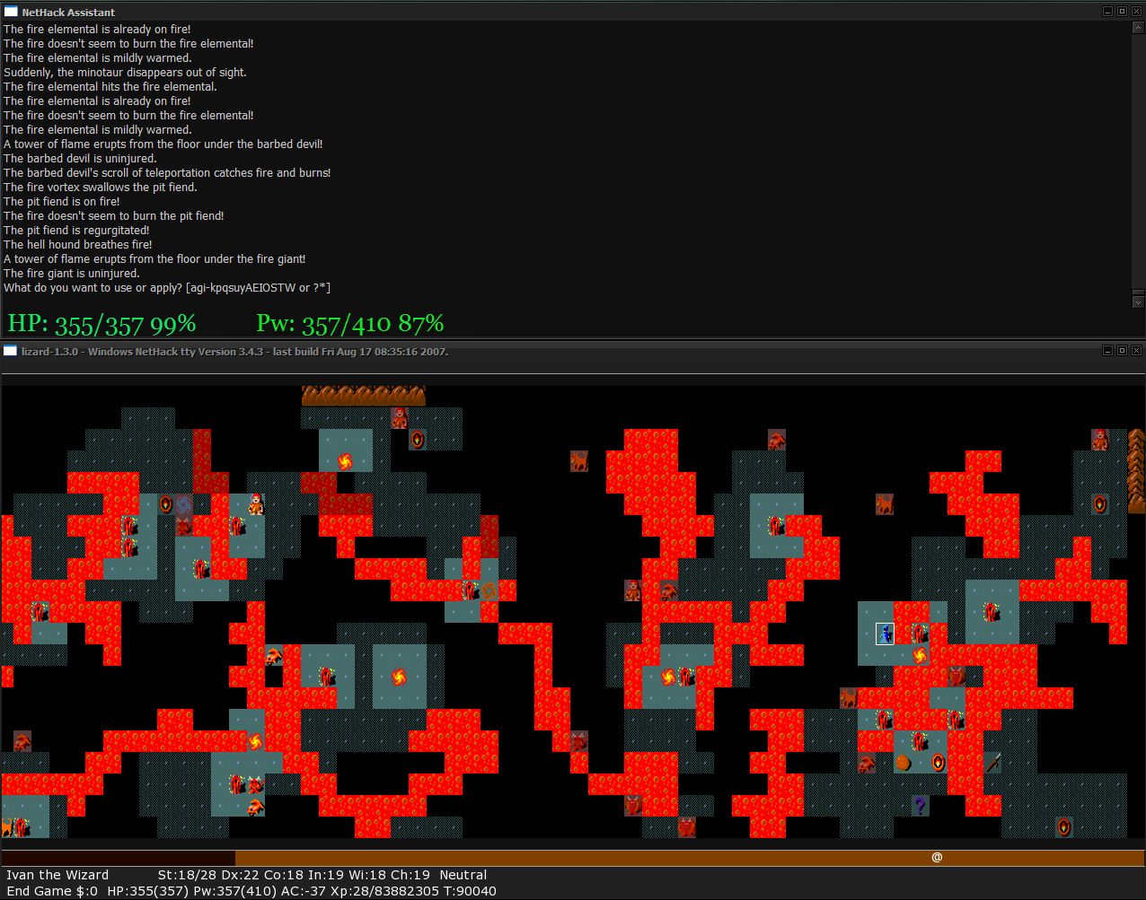Close the NetHack Assistant window

click(1136, 12)
